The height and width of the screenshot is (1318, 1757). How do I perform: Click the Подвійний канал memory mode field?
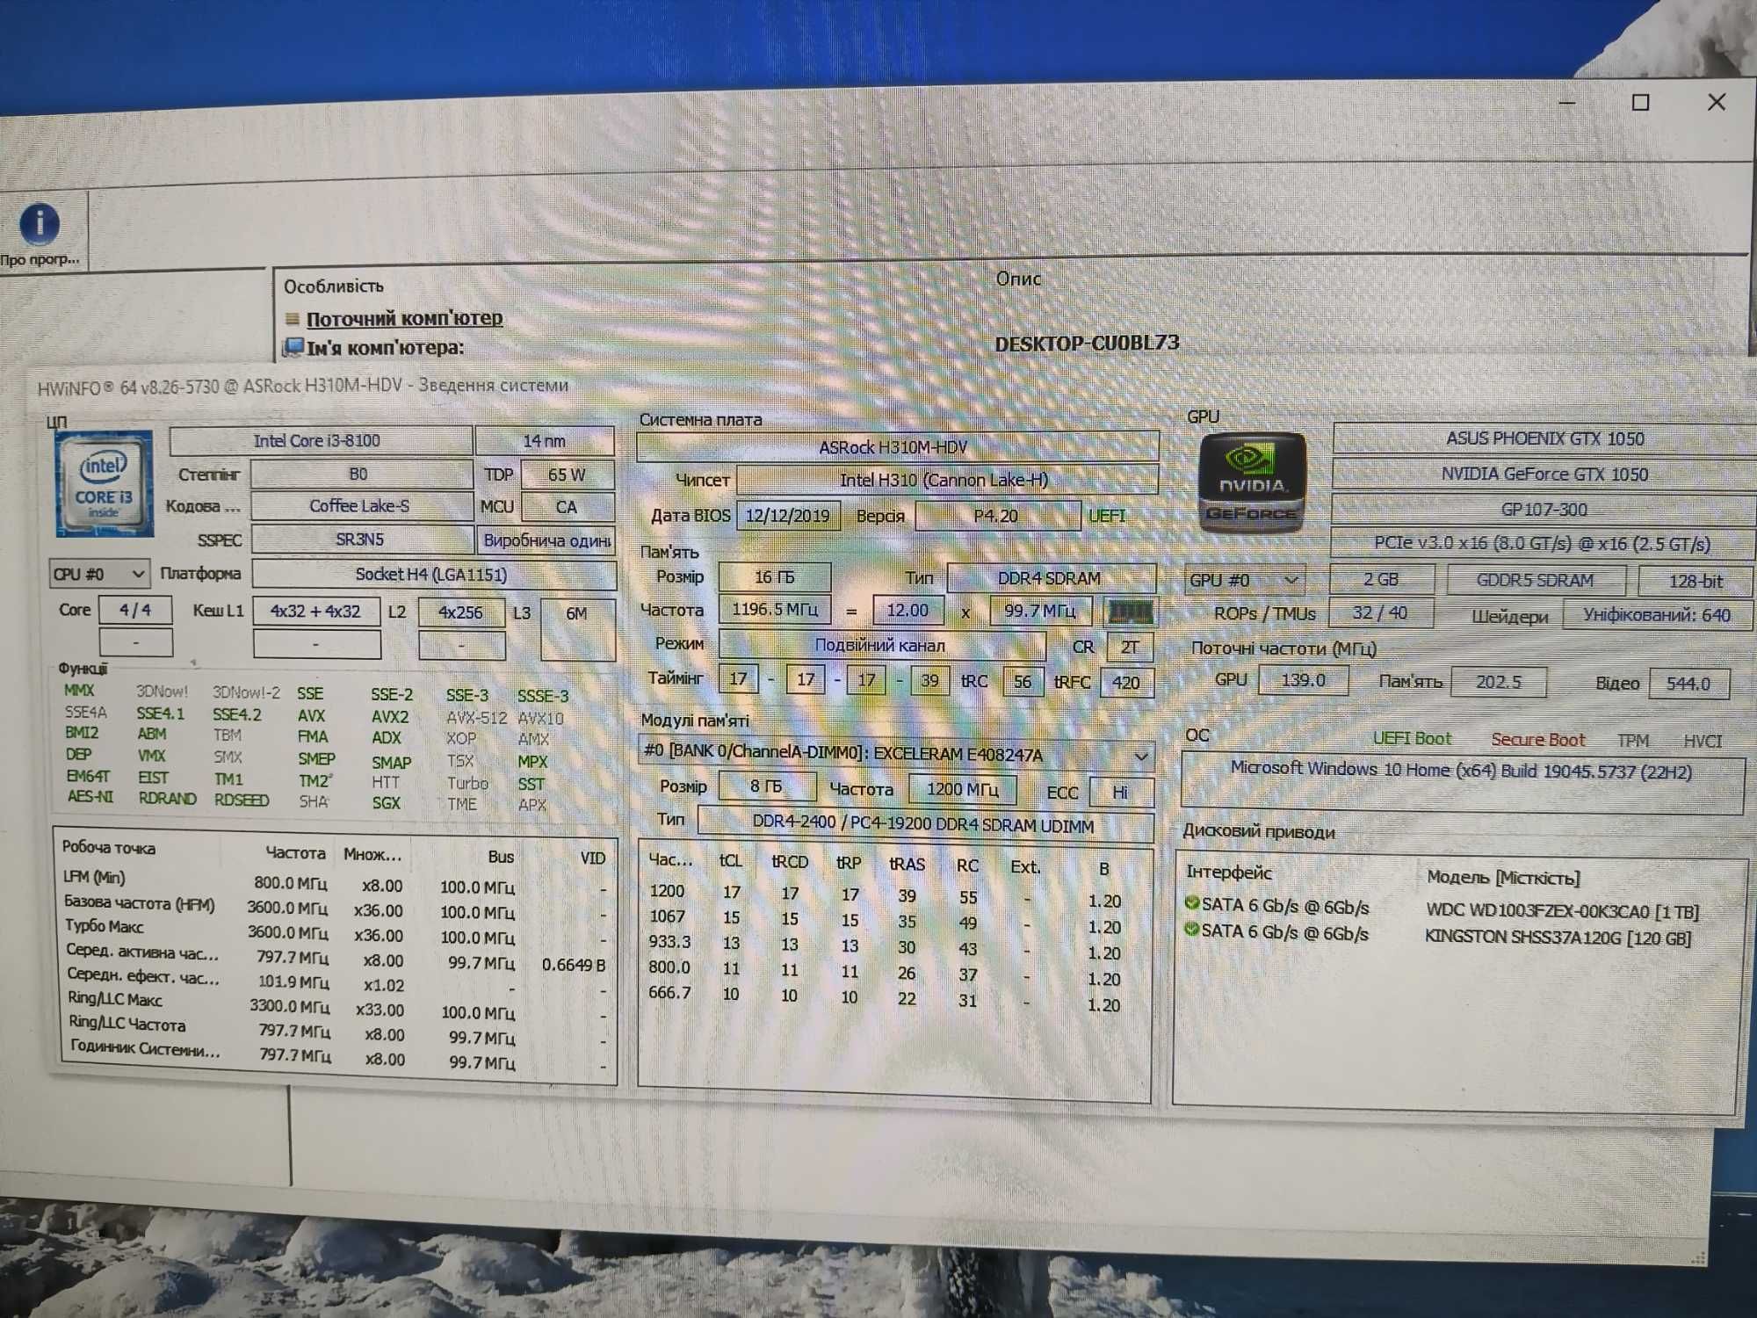(882, 645)
